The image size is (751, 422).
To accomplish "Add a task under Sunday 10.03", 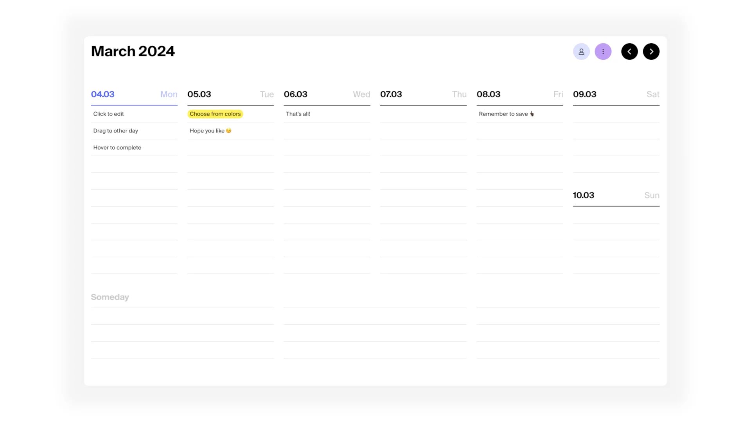I will click(616, 215).
